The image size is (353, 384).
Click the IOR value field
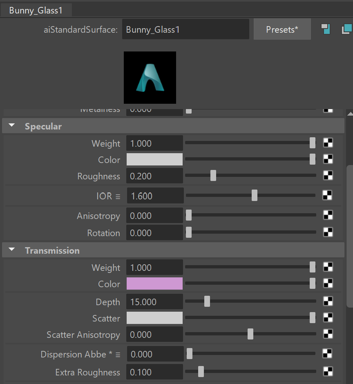[x=155, y=196]
